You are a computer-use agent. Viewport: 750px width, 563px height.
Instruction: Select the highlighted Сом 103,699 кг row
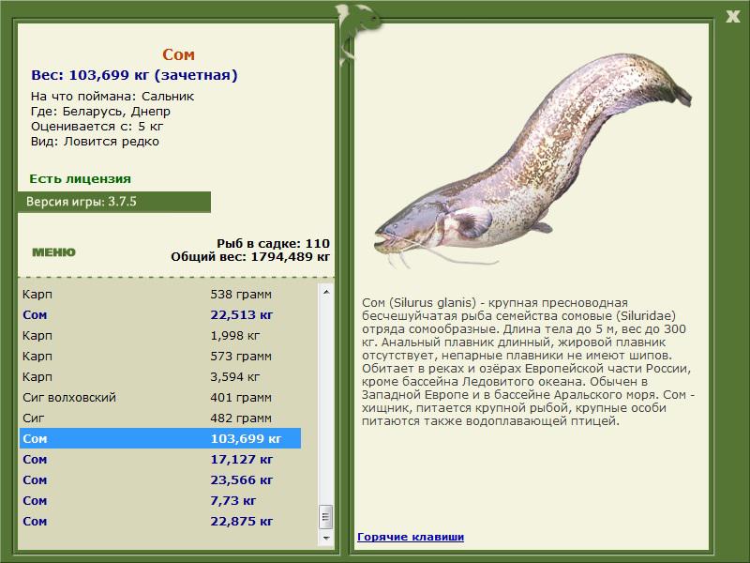pyautogui.click(x=160, y=438)
